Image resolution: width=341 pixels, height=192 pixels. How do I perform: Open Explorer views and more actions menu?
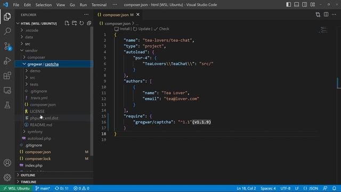point(86,14)
